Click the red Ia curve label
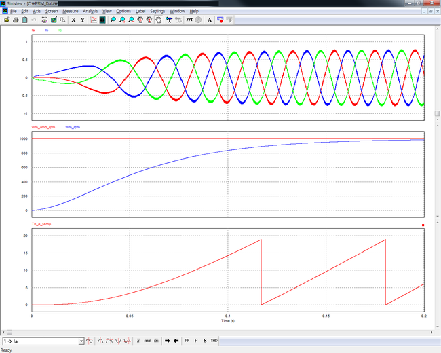 pos(33,30)
